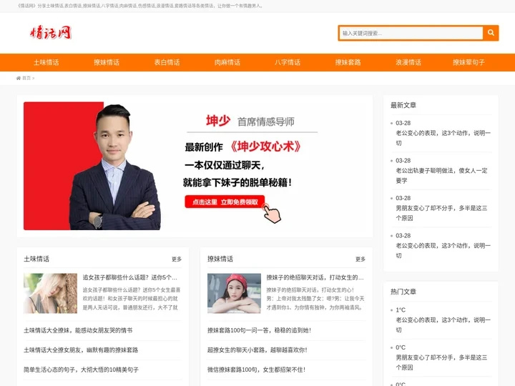This screenshot has height=386, width=515.
Task: Select 肉麻情话 in the orange menu
Action: (x=227, y=62)
